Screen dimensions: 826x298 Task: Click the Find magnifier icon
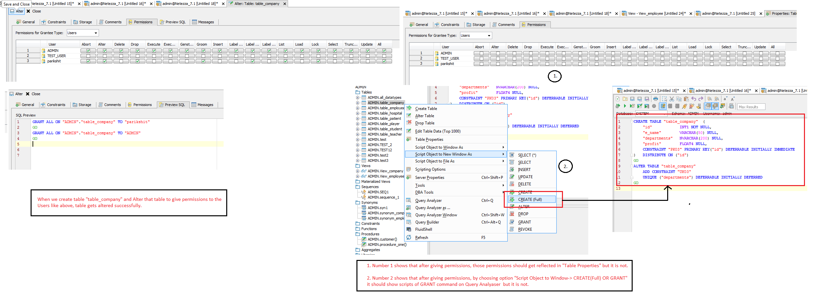(x=710, y=99)
